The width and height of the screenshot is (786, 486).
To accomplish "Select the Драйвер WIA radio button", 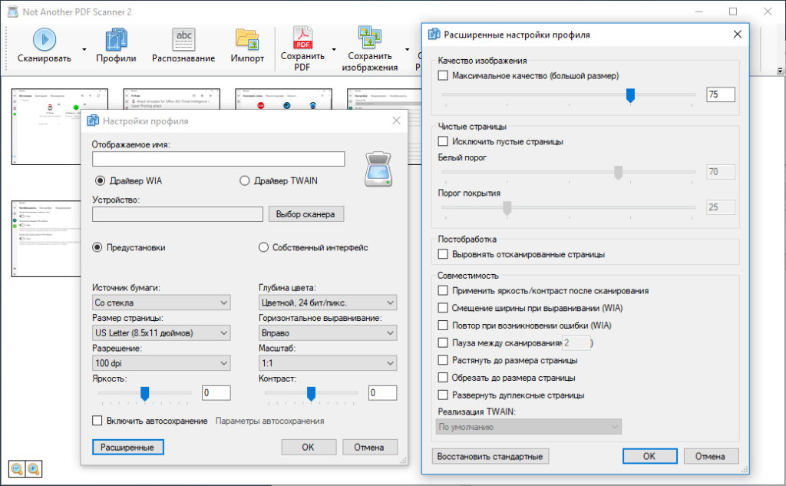I will pos(100,180).
